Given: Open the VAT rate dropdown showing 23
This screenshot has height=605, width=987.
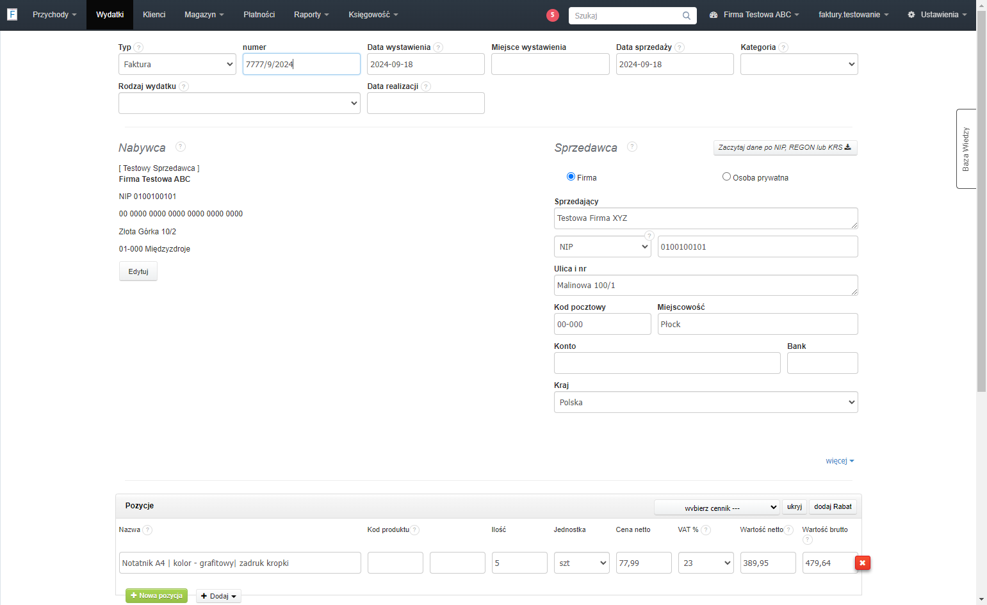Looking at the screenshot, I should click(x=706, y=563).
